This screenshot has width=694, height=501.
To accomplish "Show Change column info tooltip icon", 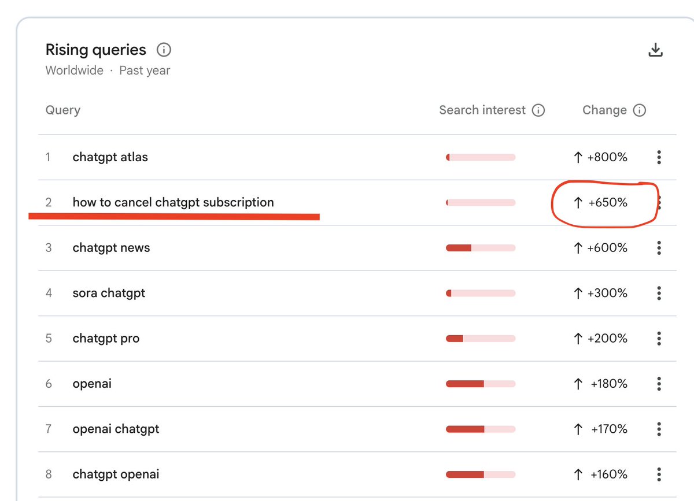I will [x=639, y=110].
